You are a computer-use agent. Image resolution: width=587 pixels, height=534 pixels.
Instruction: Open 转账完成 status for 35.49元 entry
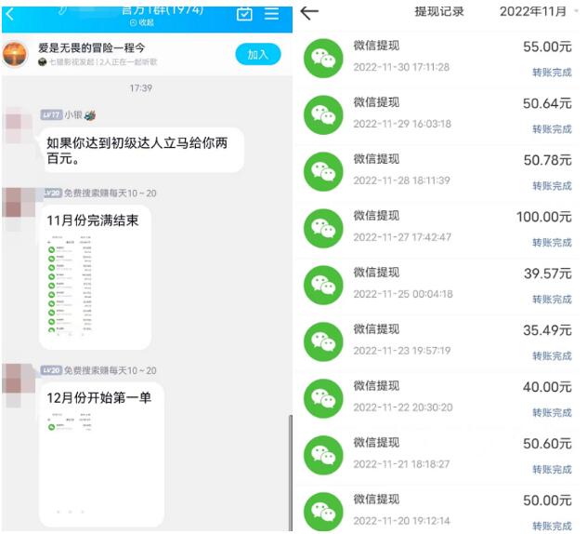click(552, 356)
